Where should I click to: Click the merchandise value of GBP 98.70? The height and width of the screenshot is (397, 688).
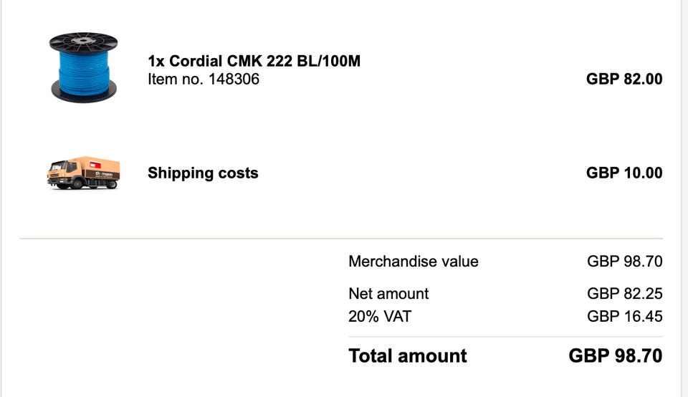(625, 262)
